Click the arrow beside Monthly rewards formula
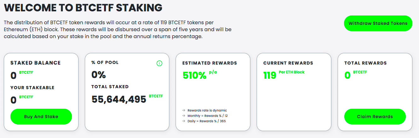Viewport: 419px width, 138px height. [x=184, y=116]
